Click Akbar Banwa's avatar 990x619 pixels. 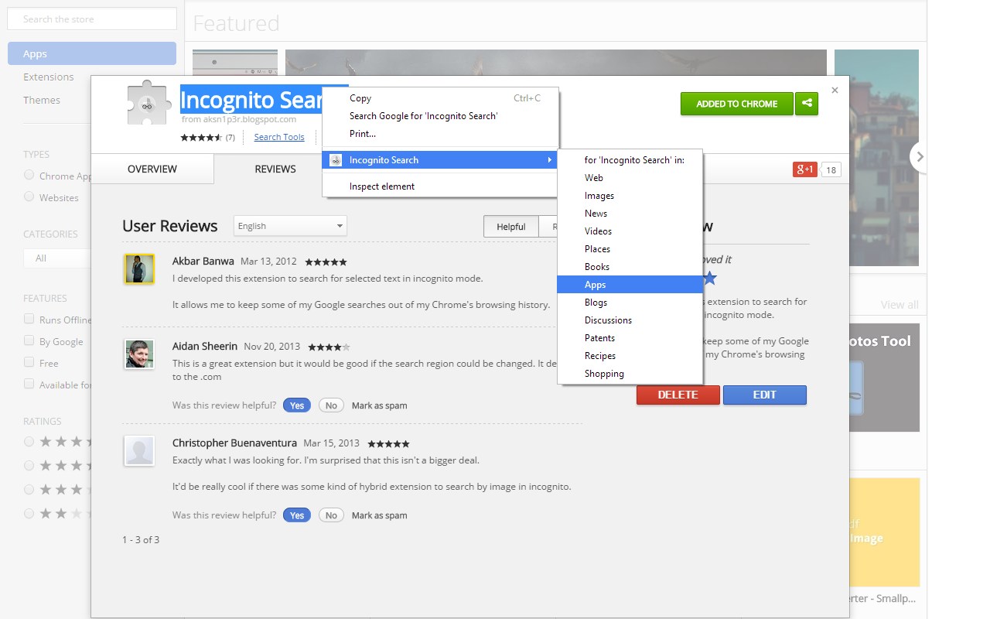pos(139,269)
